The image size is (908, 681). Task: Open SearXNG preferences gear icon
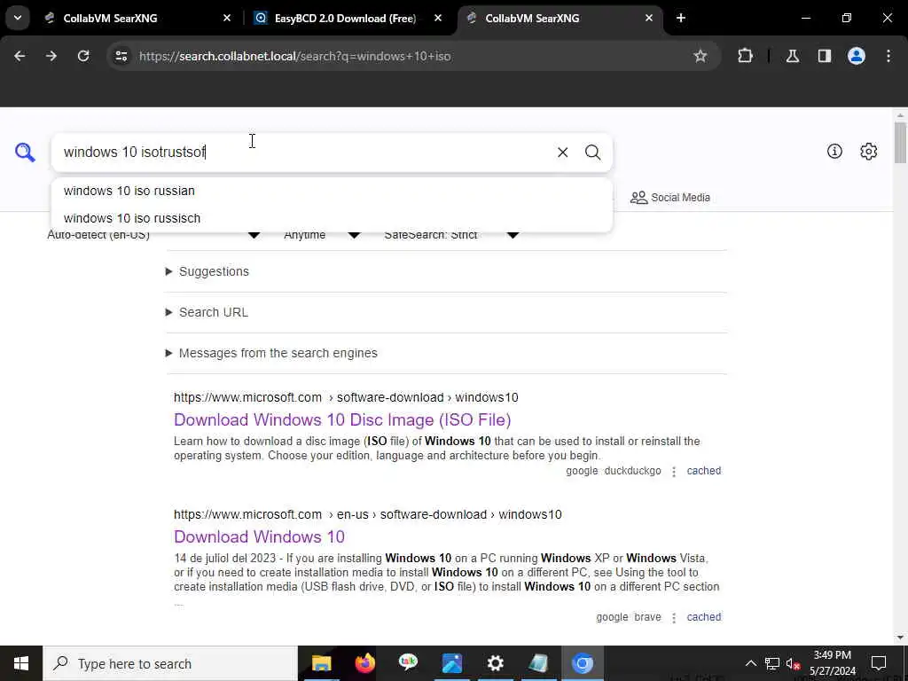point(868,151)
